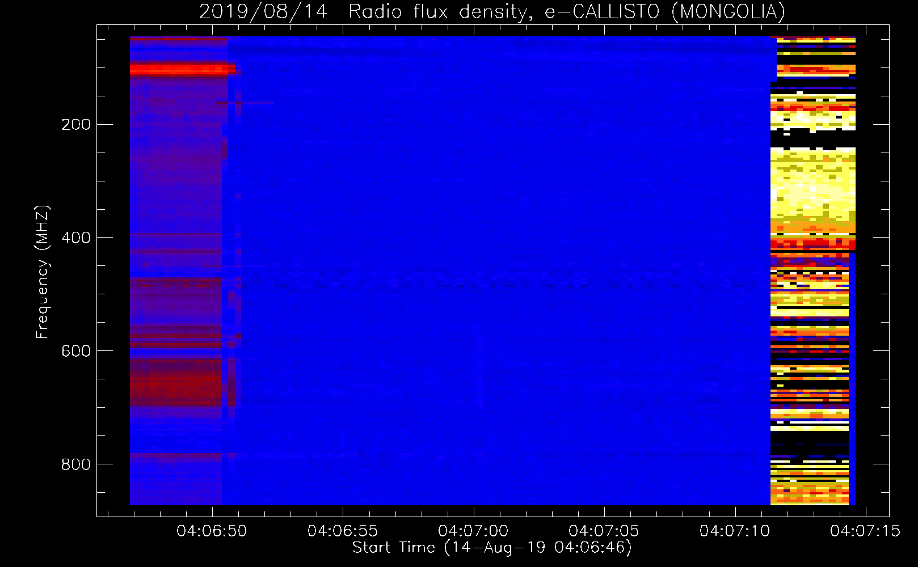This screenshot has height=567, width=918.
Task: Click the time label 04:07:00
Action: coord(473,531)
